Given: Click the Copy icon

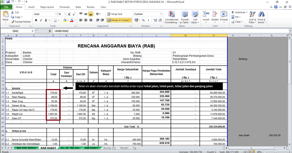Looking at the screenshot, I should pyautogui.click(x=12, y=17).
